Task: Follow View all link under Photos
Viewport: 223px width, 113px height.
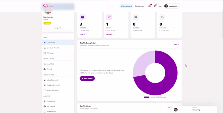Action: [83, 34]
